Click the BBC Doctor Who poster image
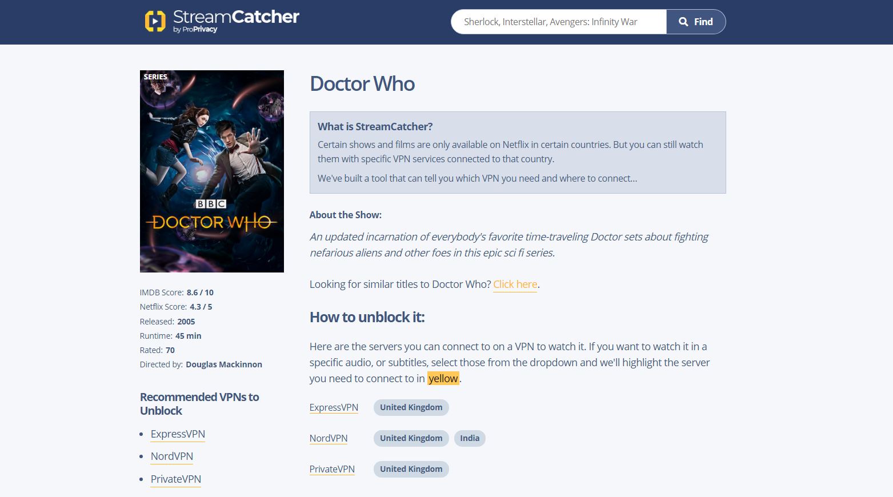This screenshot has width=893, height=497. (x=211, y=171)
